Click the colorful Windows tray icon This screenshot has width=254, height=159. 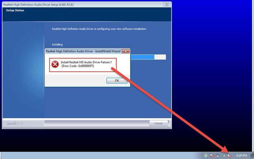click(x=206, y=156)
